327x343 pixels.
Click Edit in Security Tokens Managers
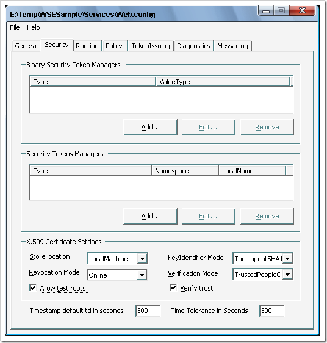[x=209, y=216]
